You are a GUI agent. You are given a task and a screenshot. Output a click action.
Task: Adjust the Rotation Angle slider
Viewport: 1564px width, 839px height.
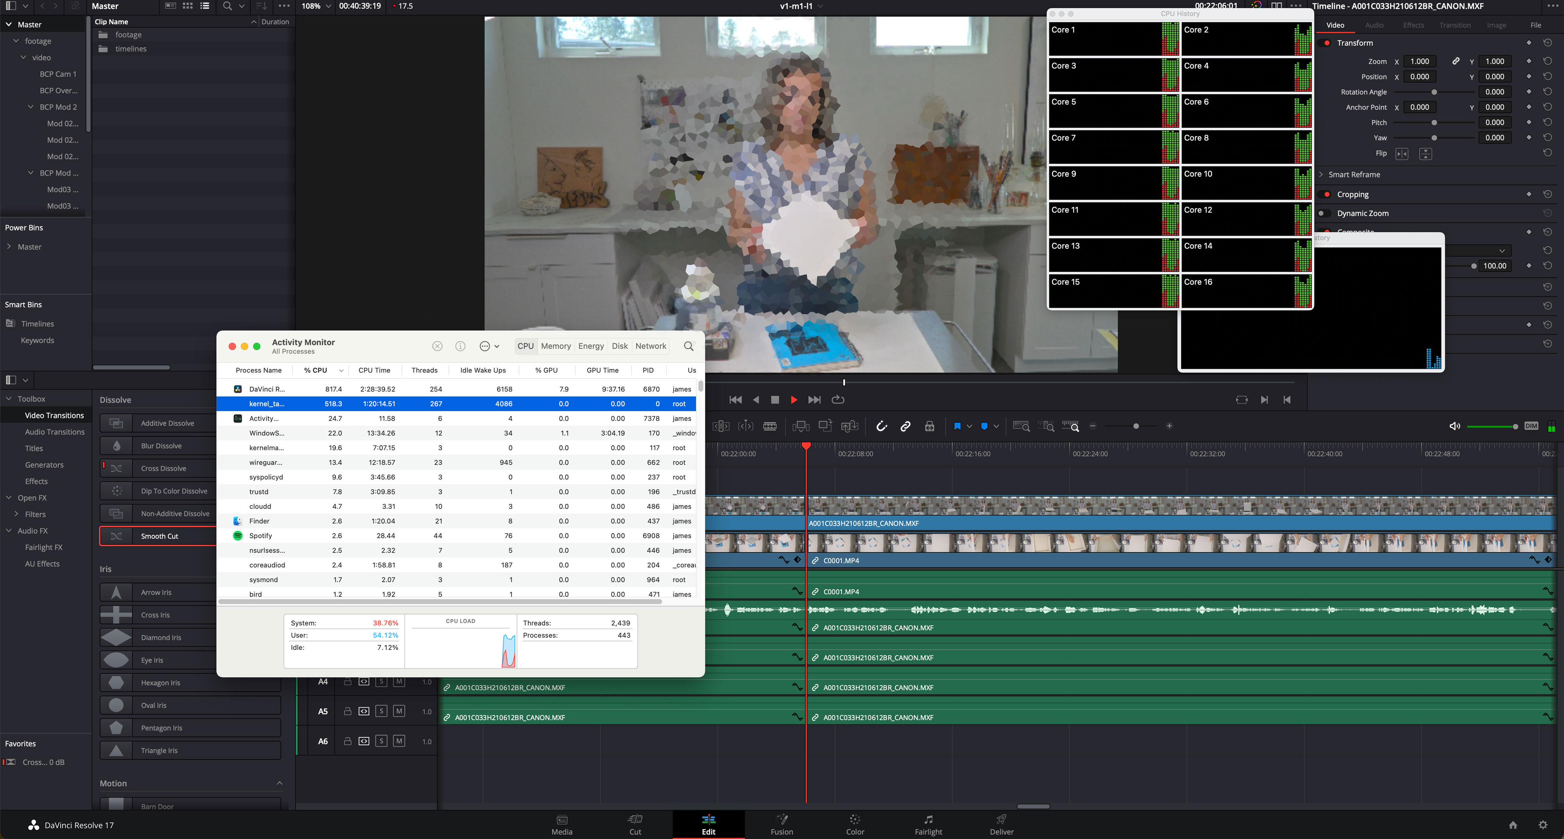coord(1433,92)
